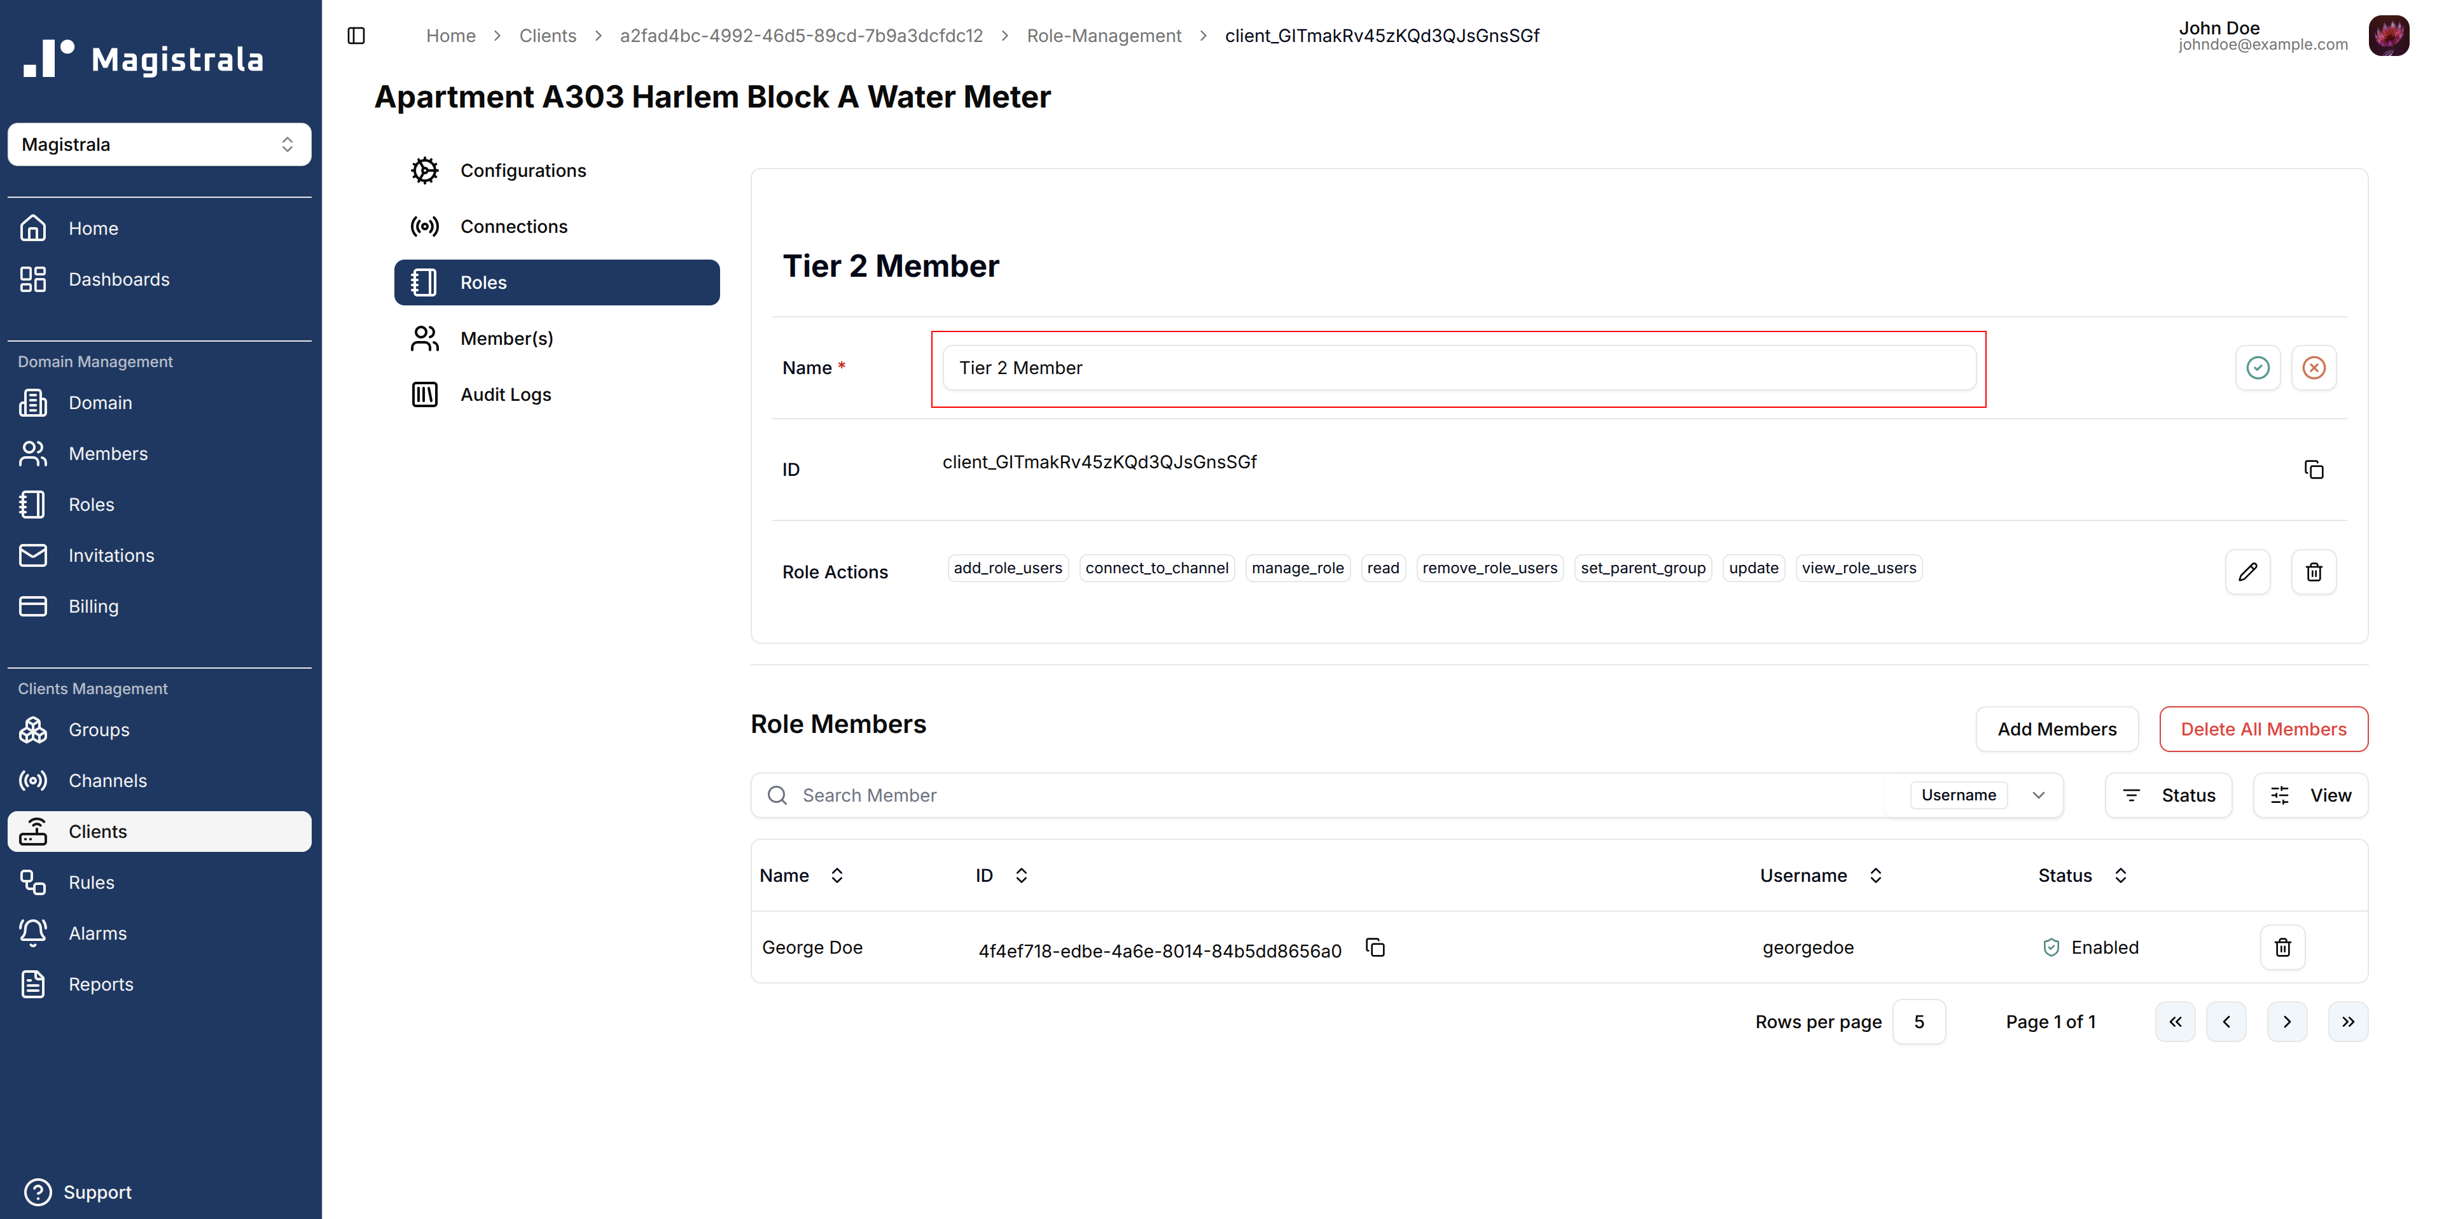Image resolution: width=2437 pixels, height=1219 pixels.
Task: Open the Support help icon
Action: point(38,1192)
